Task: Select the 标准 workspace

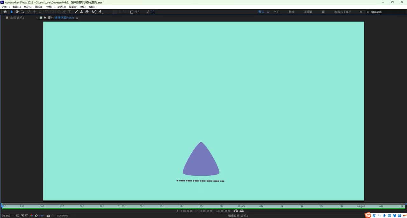Action: [x=292, y=12]
